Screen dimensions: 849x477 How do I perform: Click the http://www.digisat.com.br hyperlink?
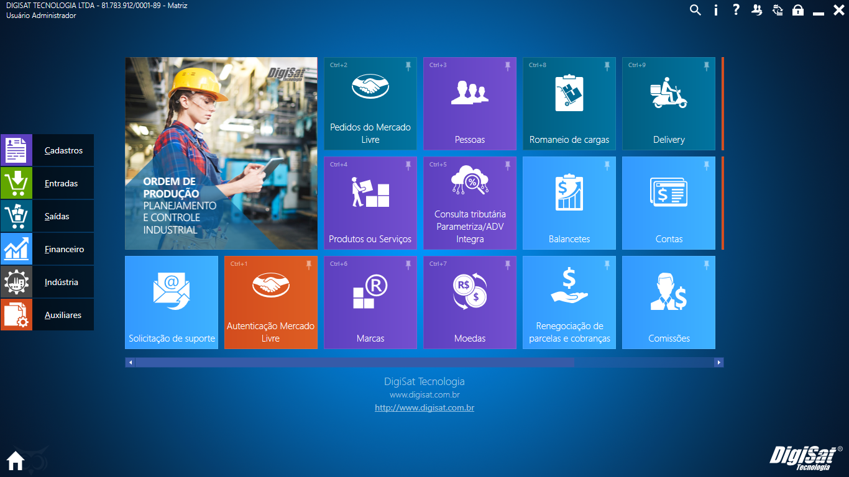click(x=424, y=408)
